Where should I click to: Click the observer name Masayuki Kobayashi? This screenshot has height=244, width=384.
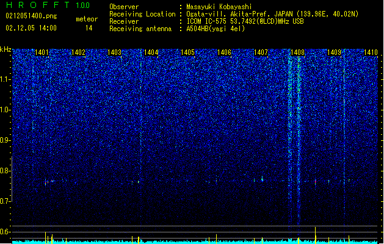tap(219, 7)
